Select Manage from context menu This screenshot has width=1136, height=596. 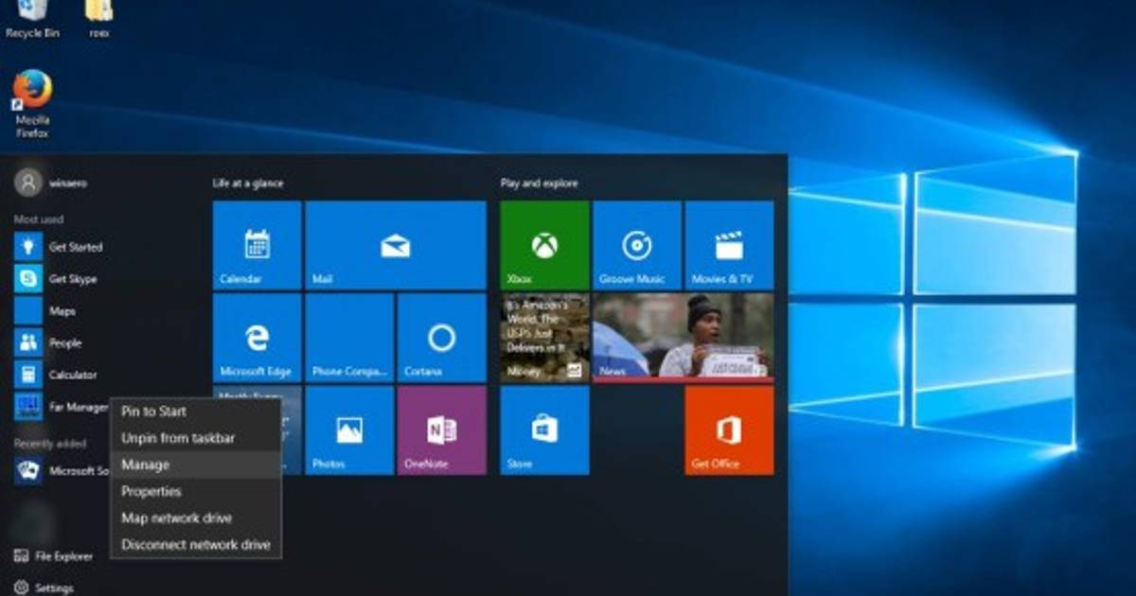coord(146,465)
